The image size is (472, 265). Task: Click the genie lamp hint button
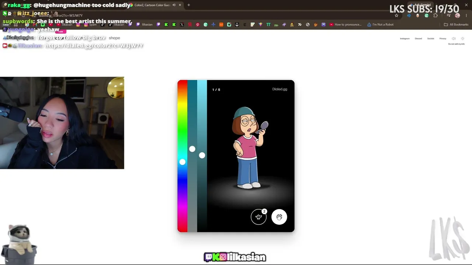tap(258, 217)
